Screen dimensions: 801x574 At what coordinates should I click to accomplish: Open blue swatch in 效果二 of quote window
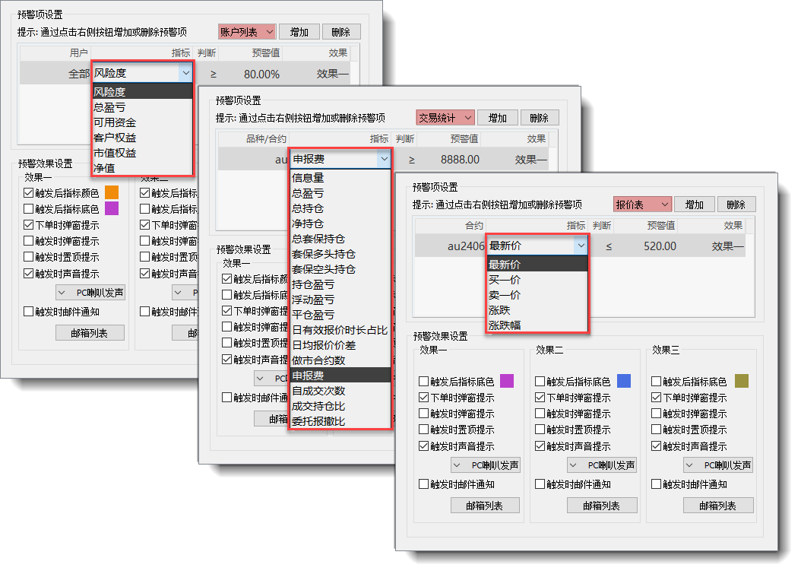[624, 381]
